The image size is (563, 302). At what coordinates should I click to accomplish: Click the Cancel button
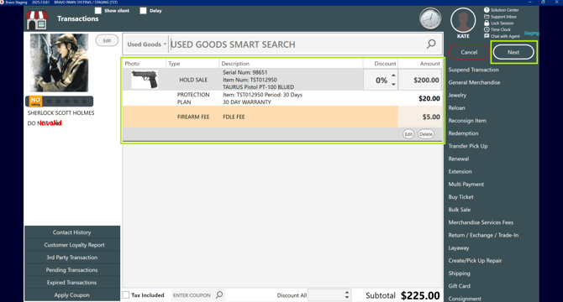point(469,52)
